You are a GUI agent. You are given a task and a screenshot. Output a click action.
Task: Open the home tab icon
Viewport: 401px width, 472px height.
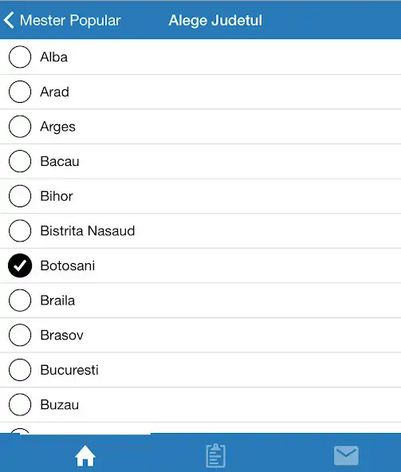[85, 456]
